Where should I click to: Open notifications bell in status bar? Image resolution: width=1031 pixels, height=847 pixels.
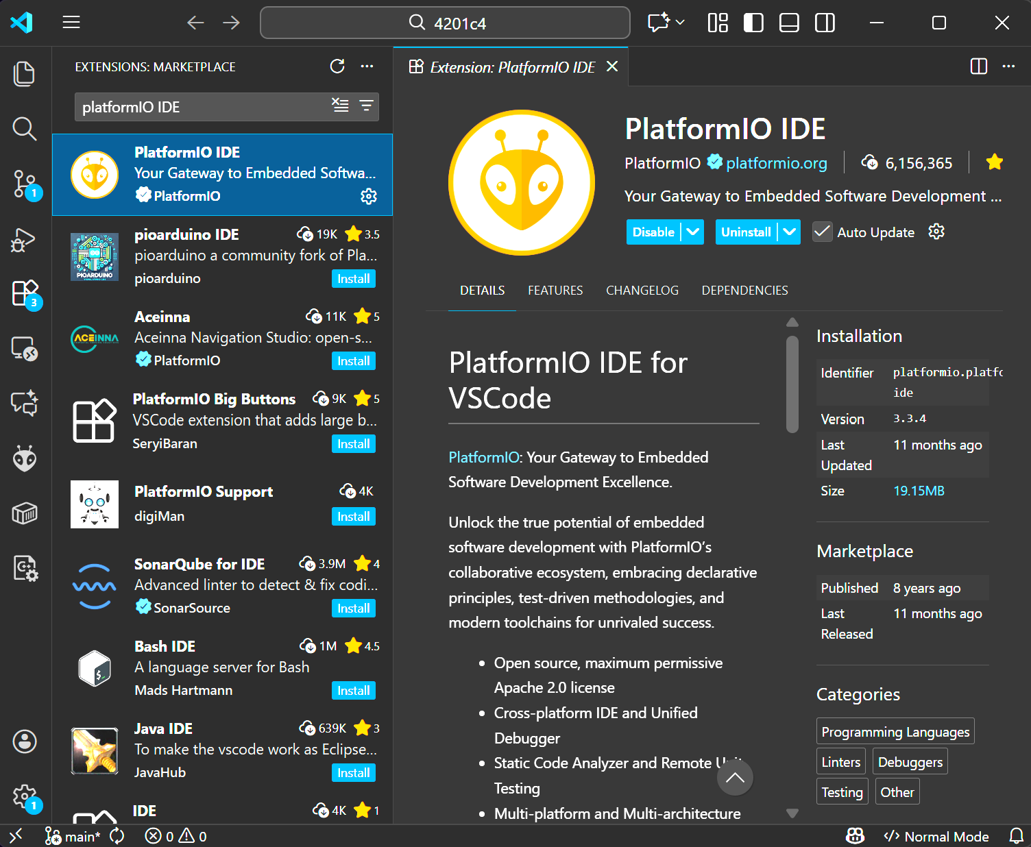click(x=1017, y=836)
